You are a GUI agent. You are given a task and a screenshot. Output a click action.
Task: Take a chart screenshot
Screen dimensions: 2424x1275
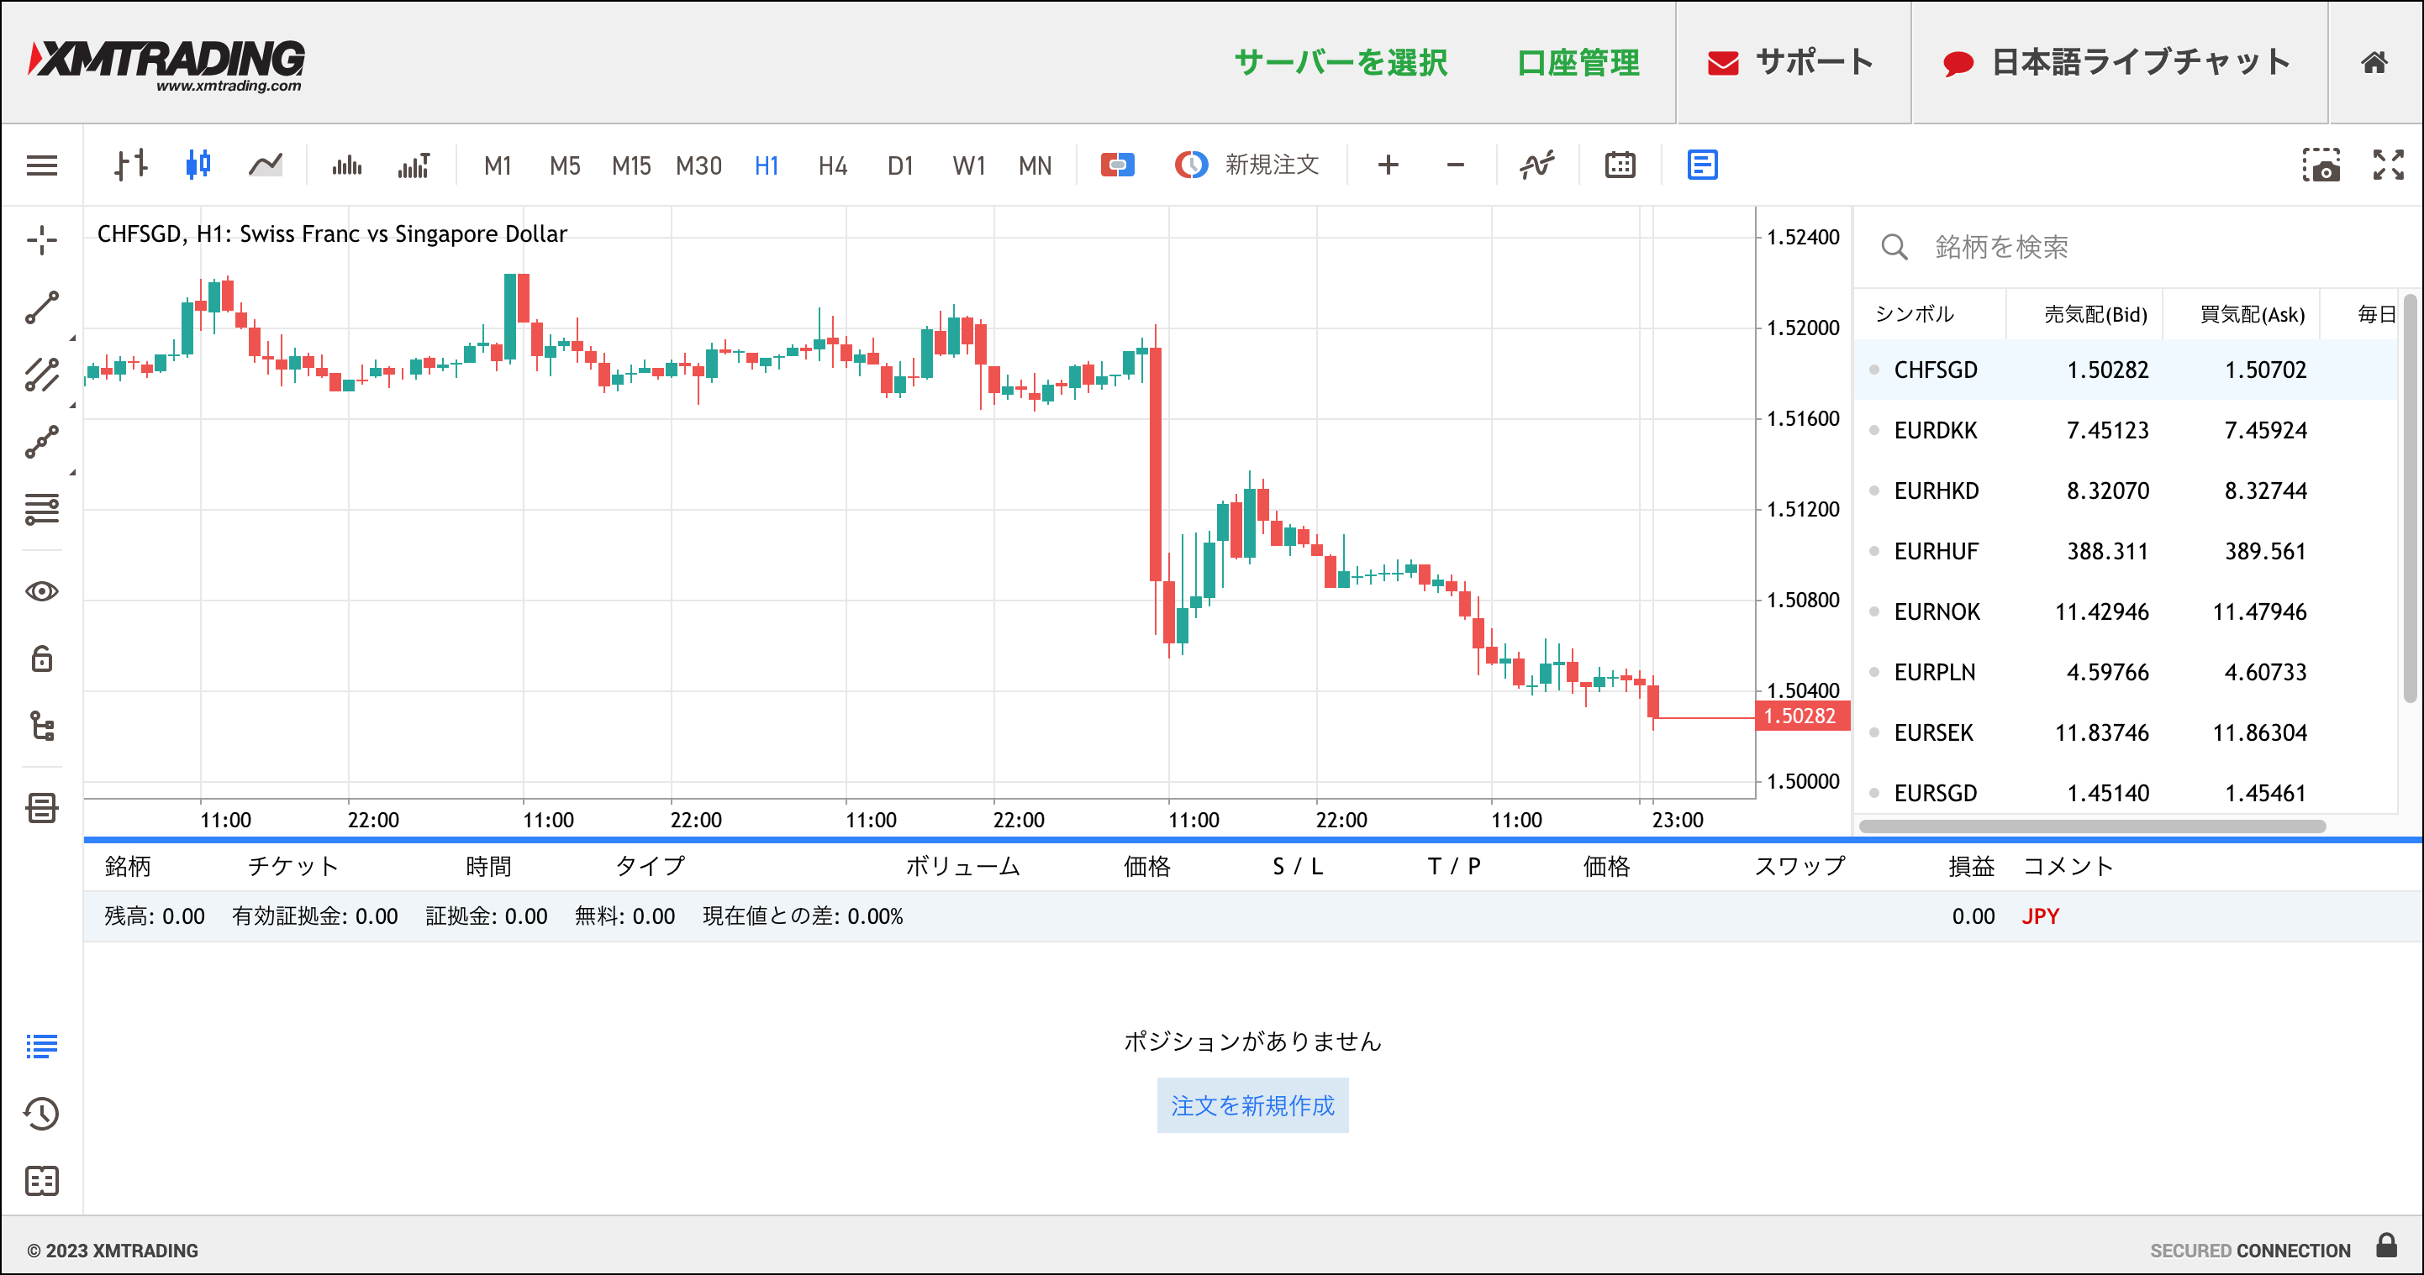point(2323,165)
